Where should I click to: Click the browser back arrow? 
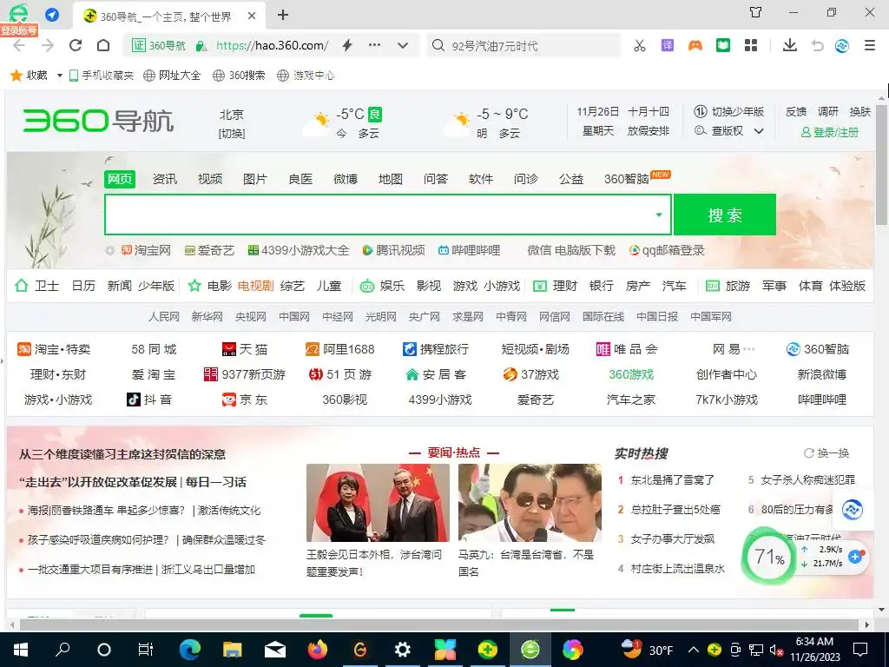click(x=19, y=45)
